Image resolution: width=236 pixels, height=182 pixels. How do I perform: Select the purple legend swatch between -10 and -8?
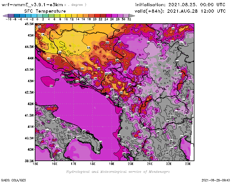[11, 16]
